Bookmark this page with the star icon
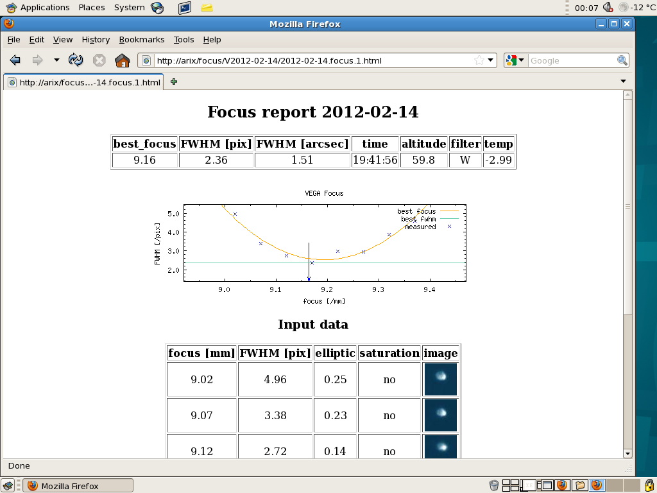Screen dimensions: 657x493 (479, 61)
